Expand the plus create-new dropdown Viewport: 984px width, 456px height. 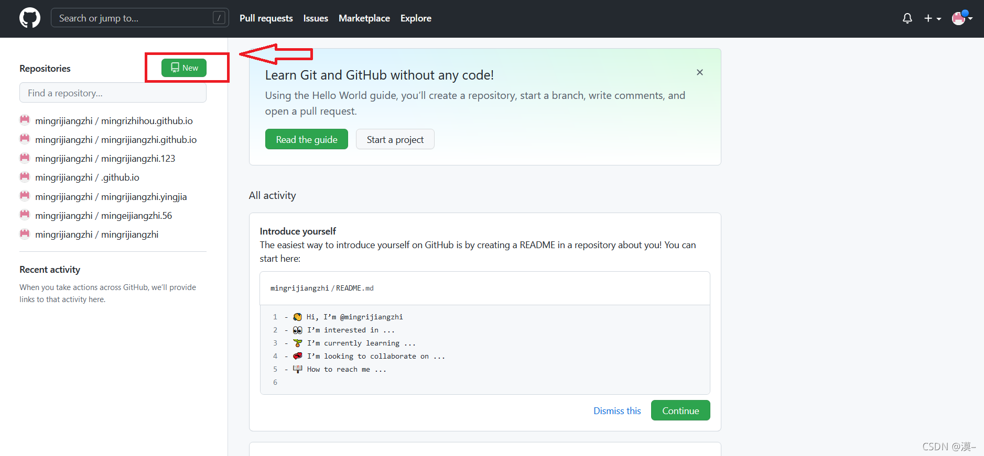click(933, 18)
